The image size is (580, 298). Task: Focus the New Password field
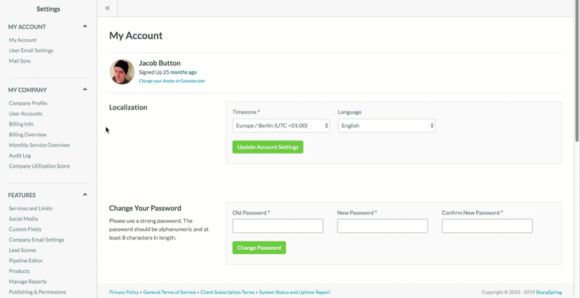click(382, 226)
